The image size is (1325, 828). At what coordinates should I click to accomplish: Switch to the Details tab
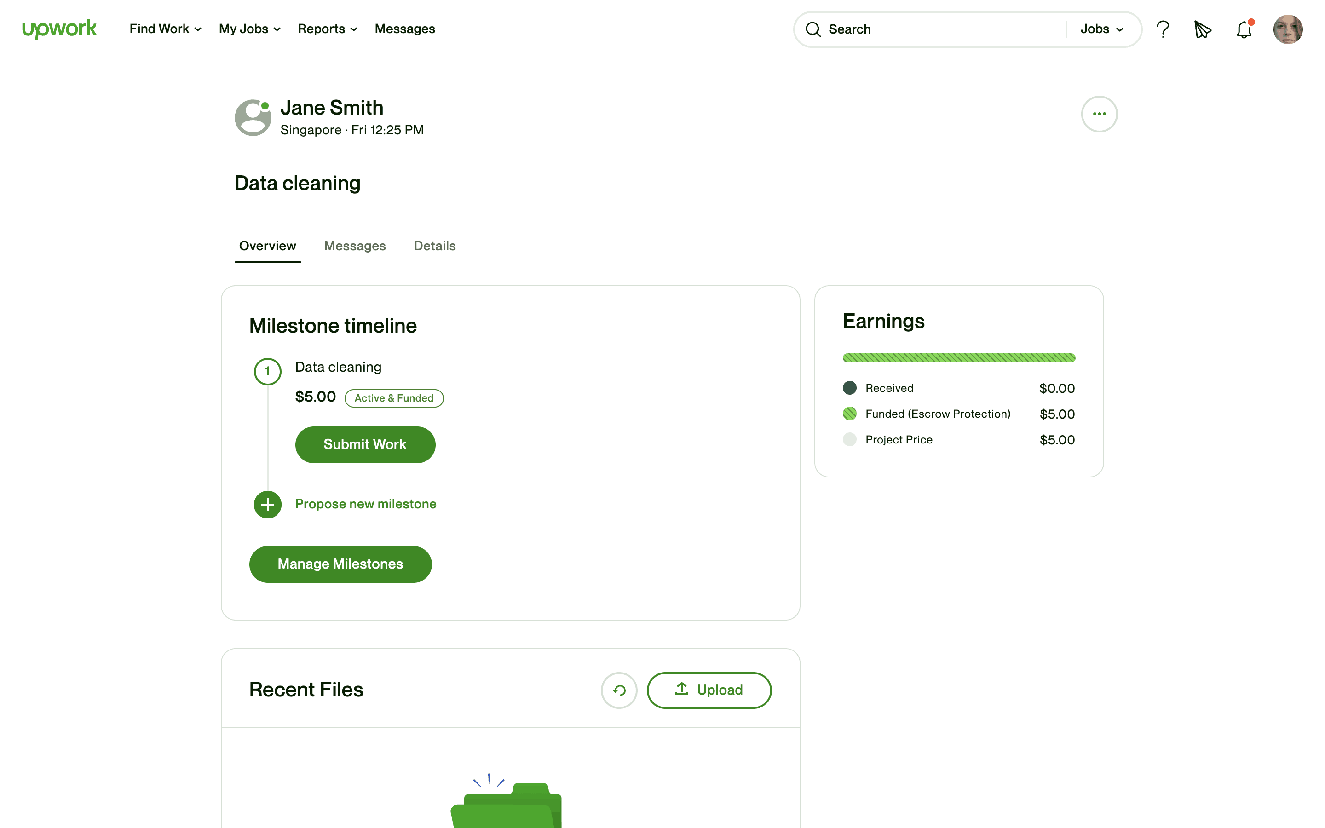point(435,246)
